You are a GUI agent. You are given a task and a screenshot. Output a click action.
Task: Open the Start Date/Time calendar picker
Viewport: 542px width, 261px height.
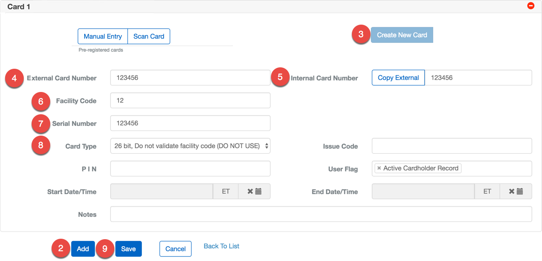tap(259, 191)
